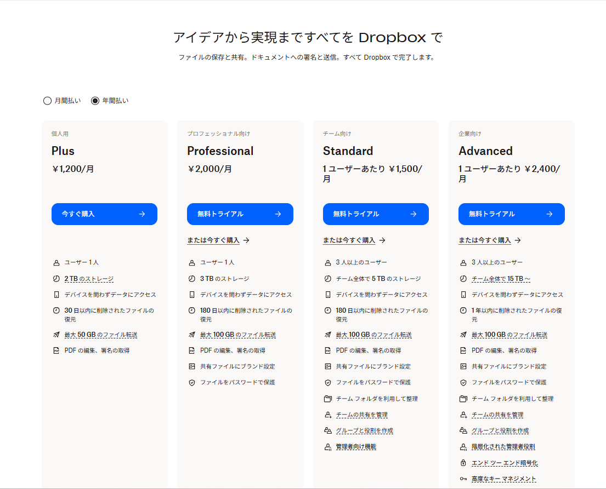Click 1 ユーザーあたり ¥1,500/月 price in Standard
Viewport: 606px width, 489px height.
[372, 174]
